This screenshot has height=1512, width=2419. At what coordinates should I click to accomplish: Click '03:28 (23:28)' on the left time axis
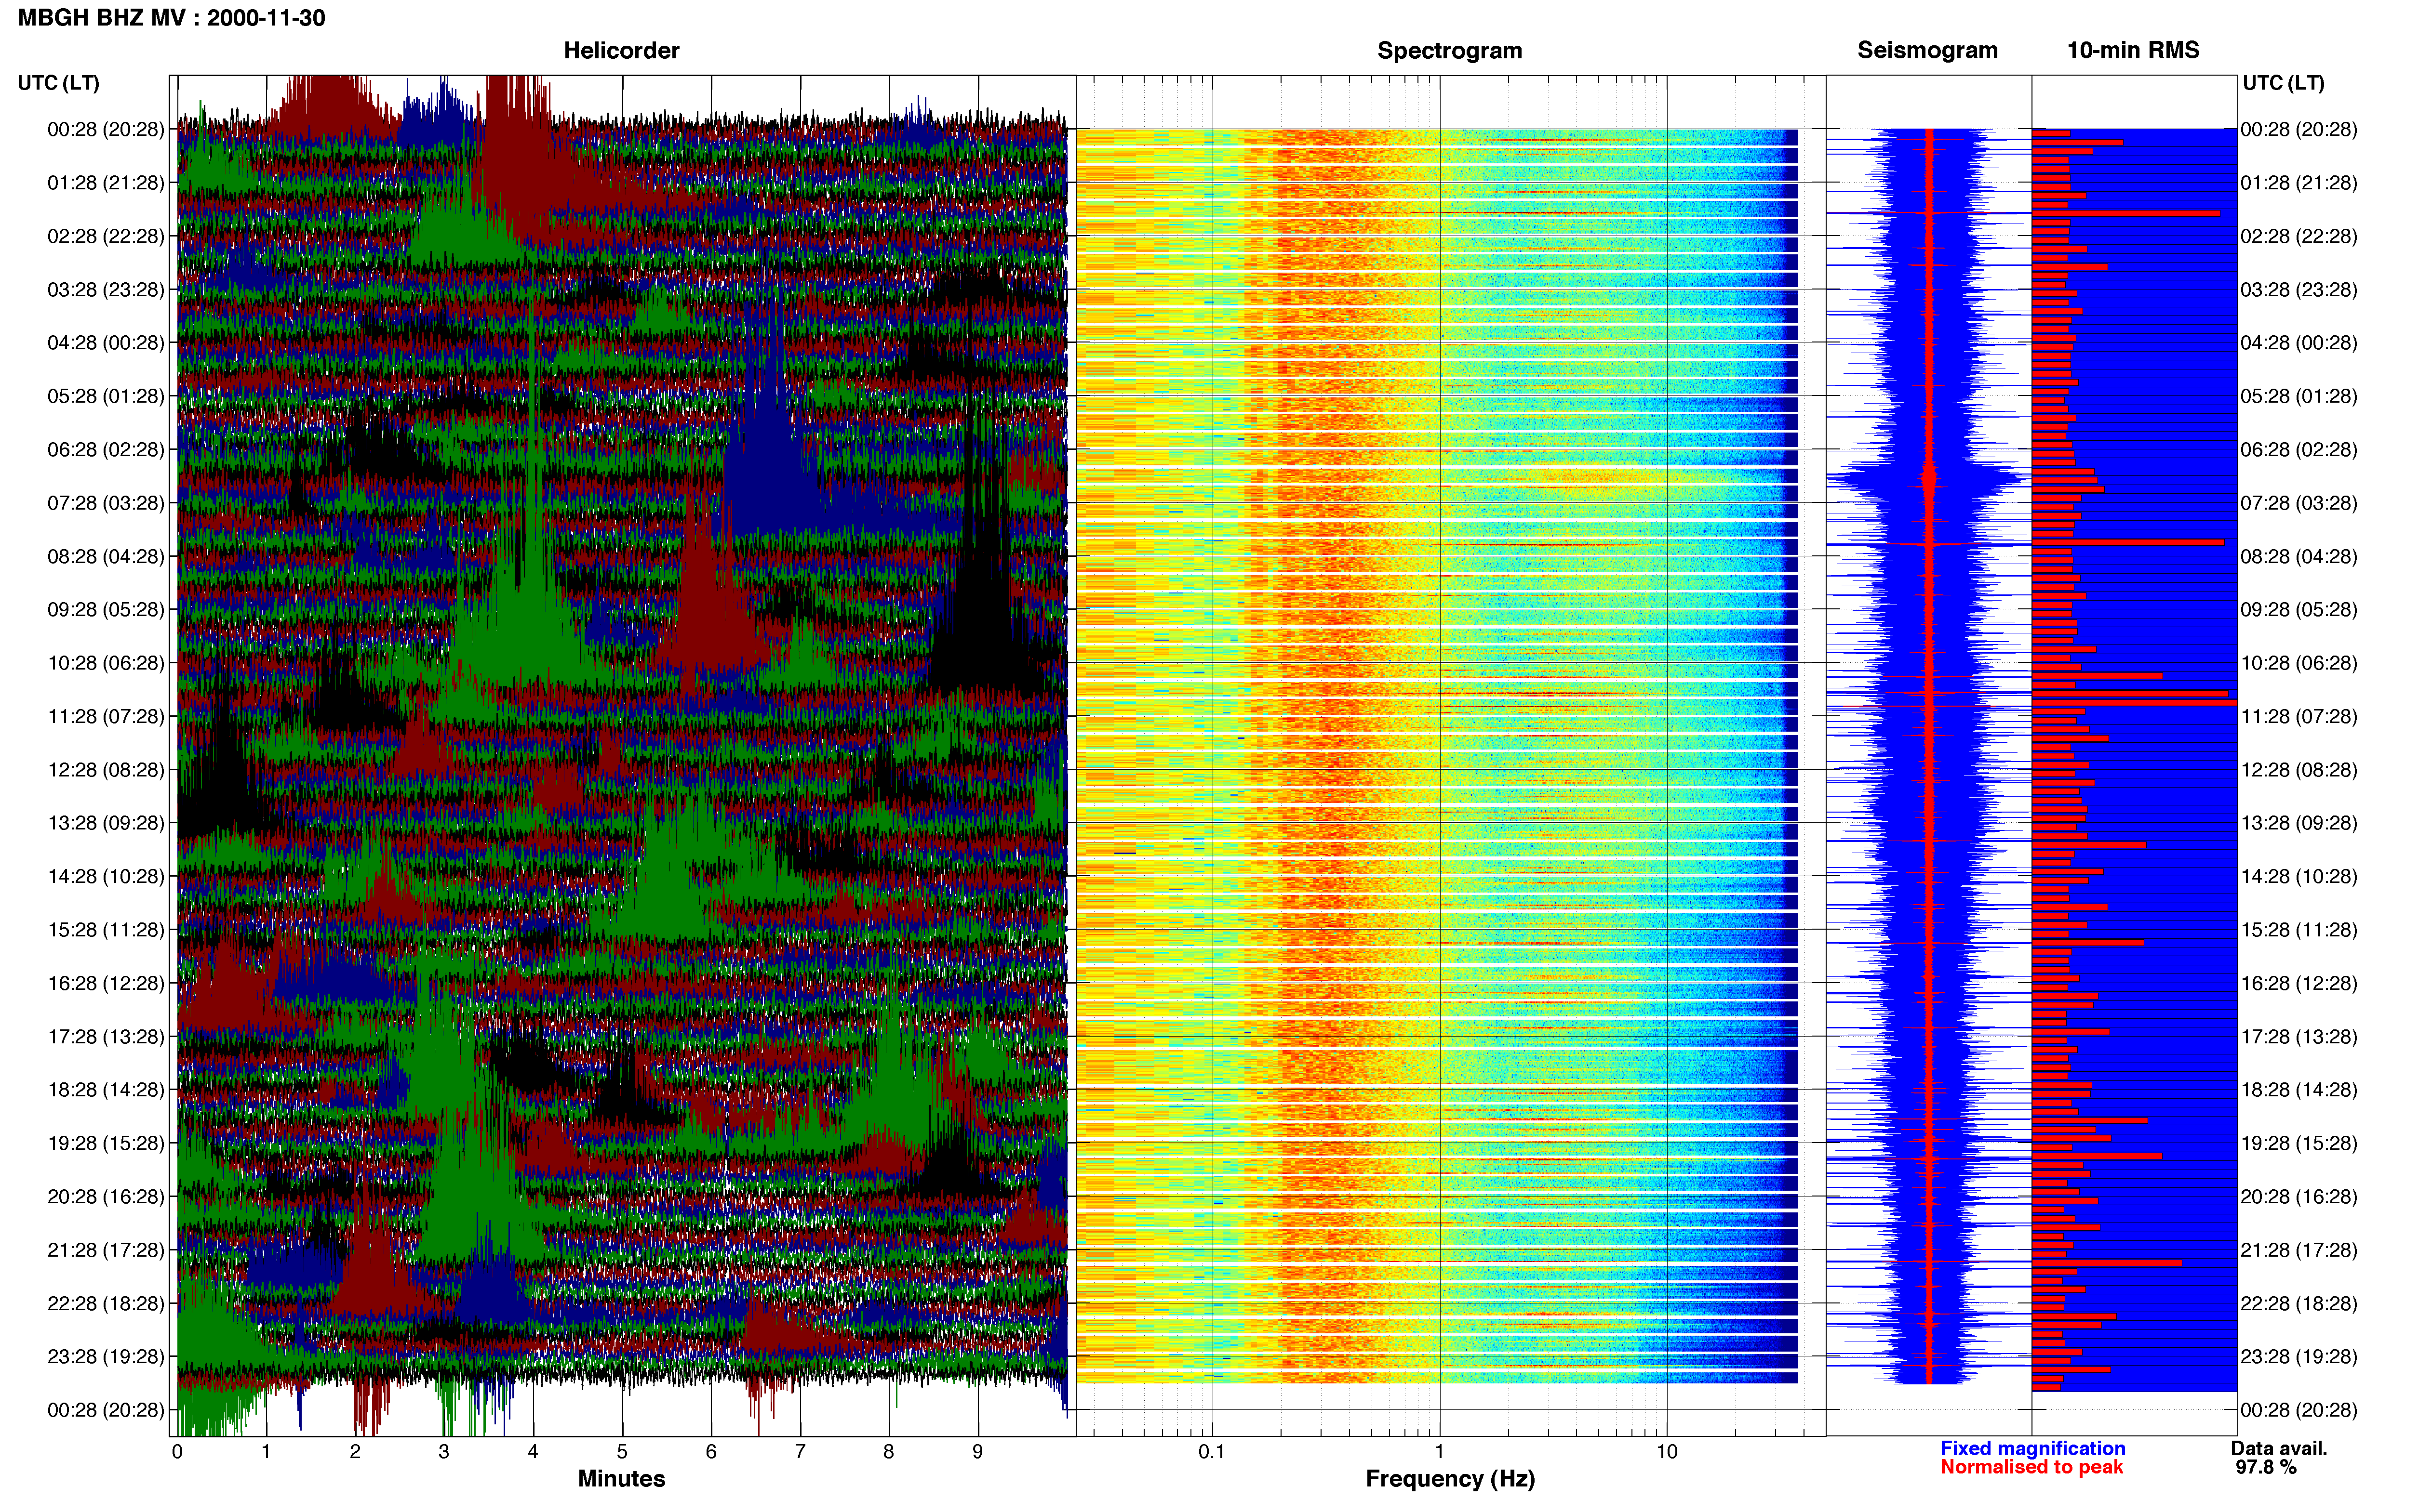point(106,289)
